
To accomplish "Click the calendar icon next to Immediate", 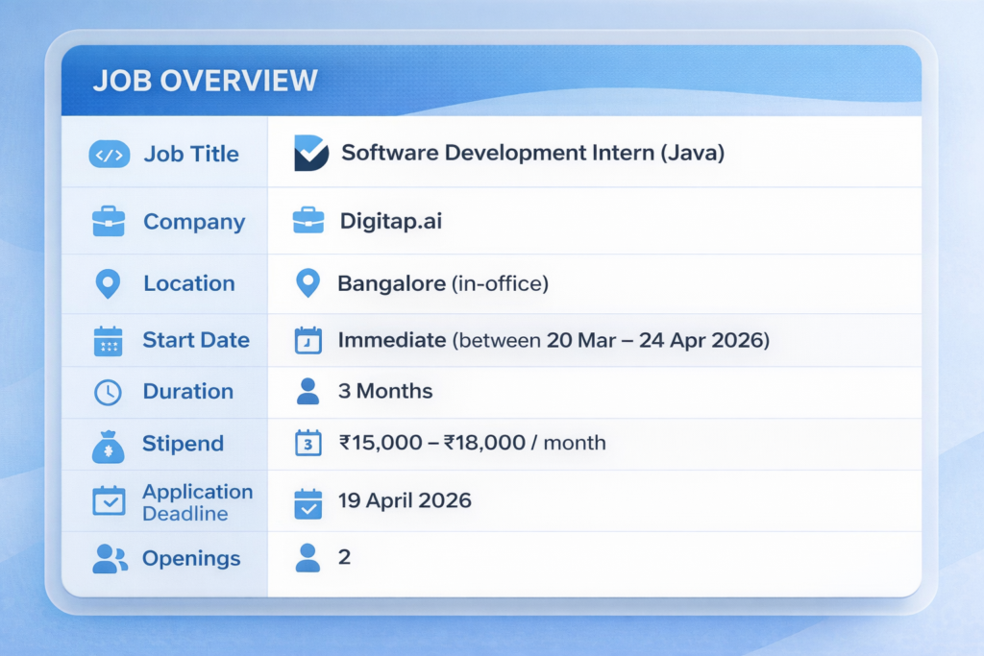I will 307,341.
